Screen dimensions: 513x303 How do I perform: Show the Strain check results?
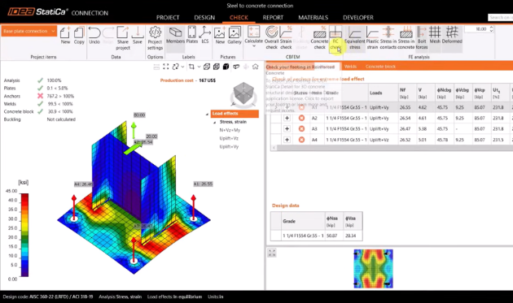point(286,38)
